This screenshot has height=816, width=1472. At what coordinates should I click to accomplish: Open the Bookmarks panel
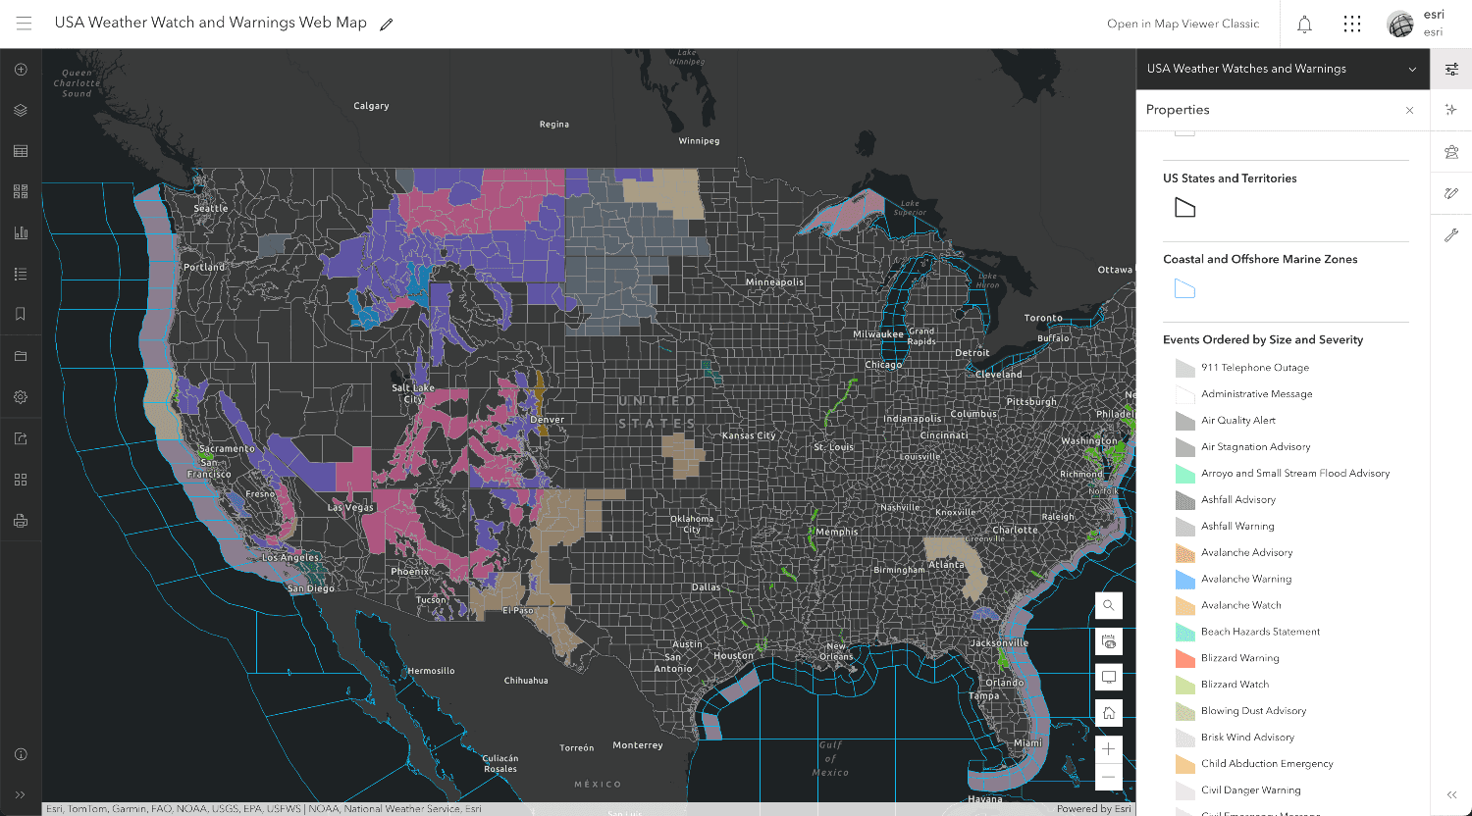point(21,314)
